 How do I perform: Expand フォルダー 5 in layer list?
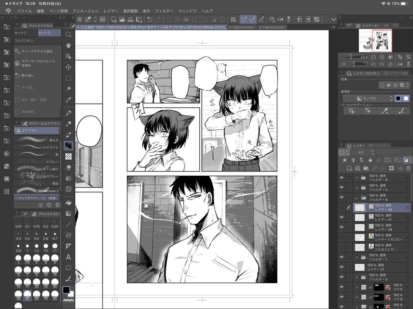click(357, 188)
